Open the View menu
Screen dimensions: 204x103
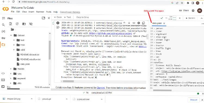24,12
